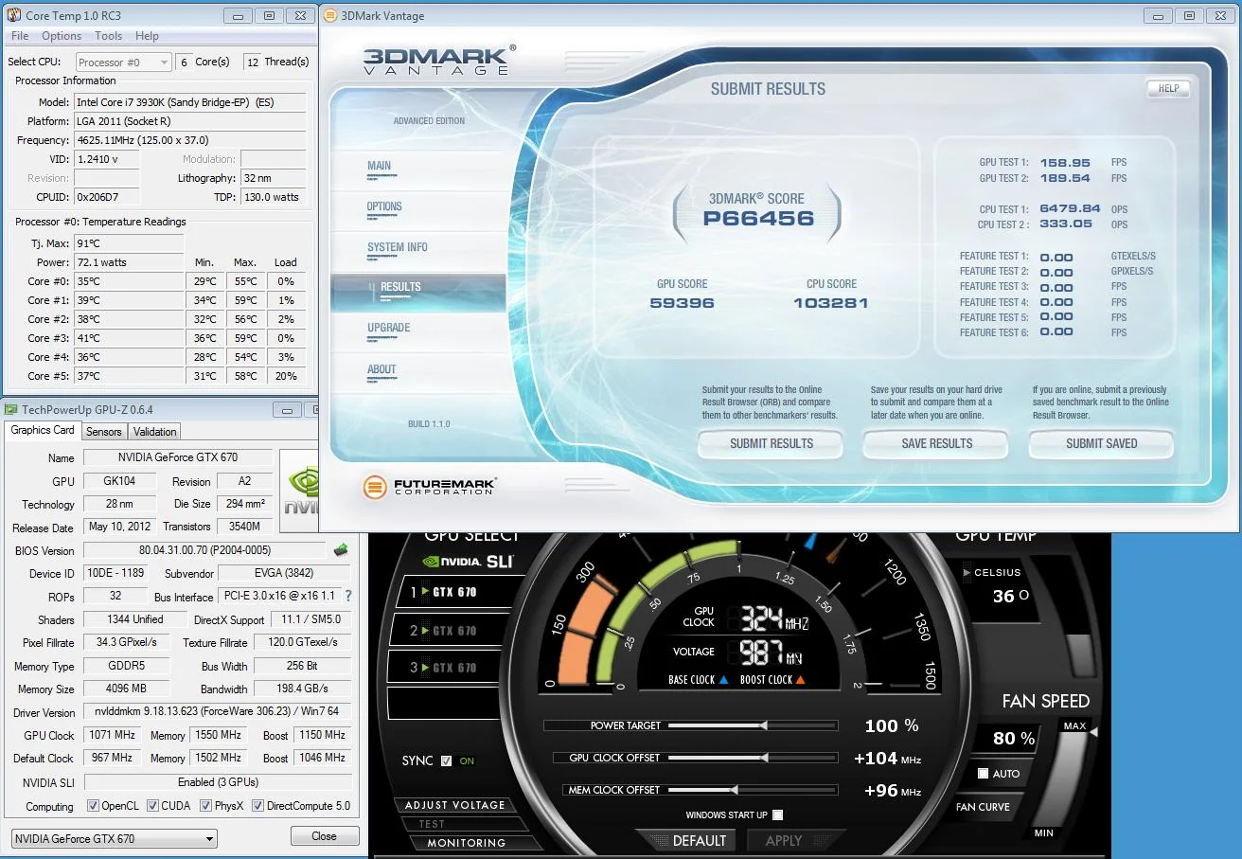
Task: Uncheck the DirectCompute 5.0 checkbox
Action: (x=257, y=806)
